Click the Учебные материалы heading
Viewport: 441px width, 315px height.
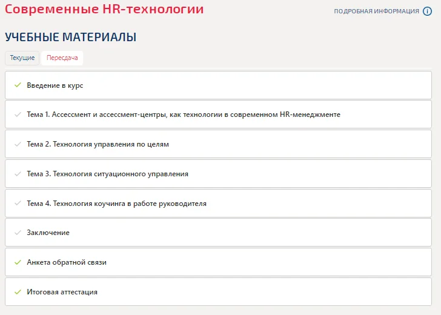(71, 37)
